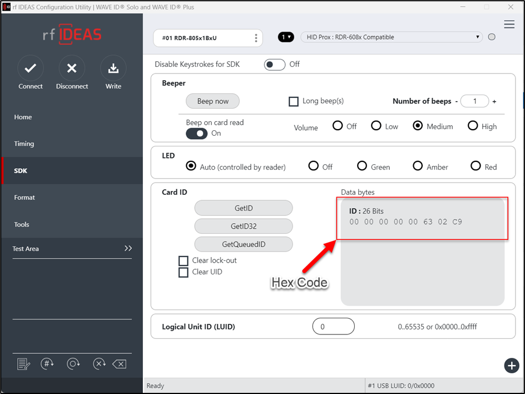
Task: Click the X circular-arrow icon
Action: click(99, 364)
